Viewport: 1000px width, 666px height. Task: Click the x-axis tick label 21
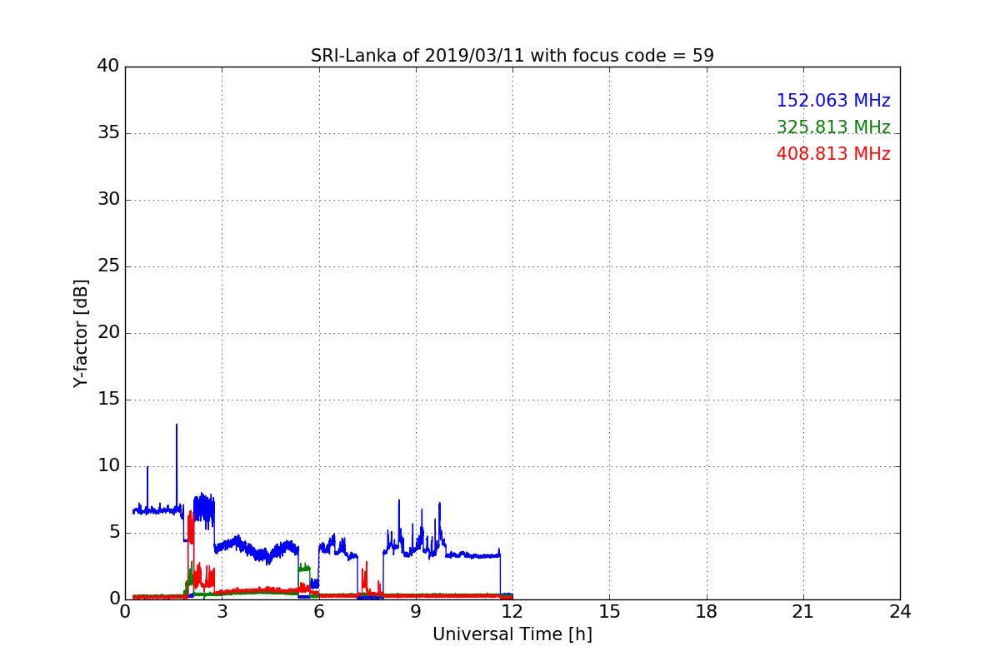coord(803,611)
